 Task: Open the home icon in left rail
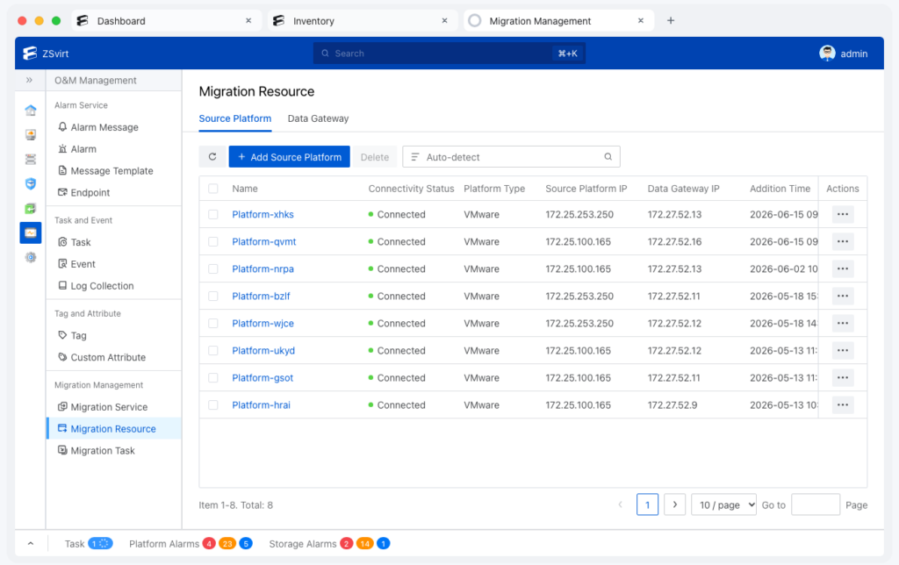click(x=31, y=110)
